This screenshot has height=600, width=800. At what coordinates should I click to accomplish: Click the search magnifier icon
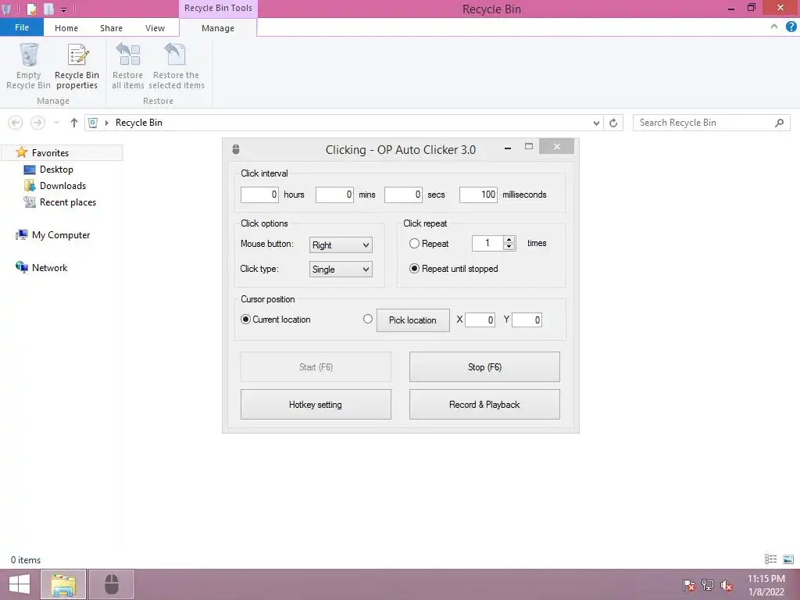tap(779, 123)
